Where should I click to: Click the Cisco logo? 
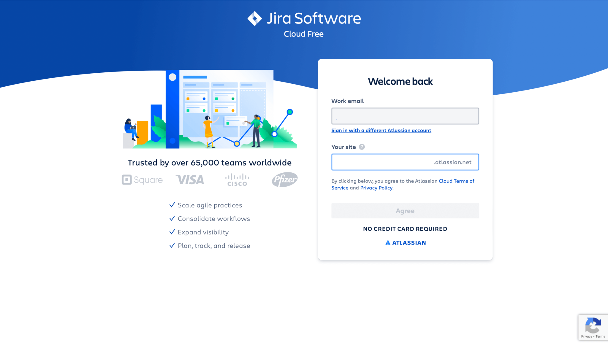[x=237, y=180]
